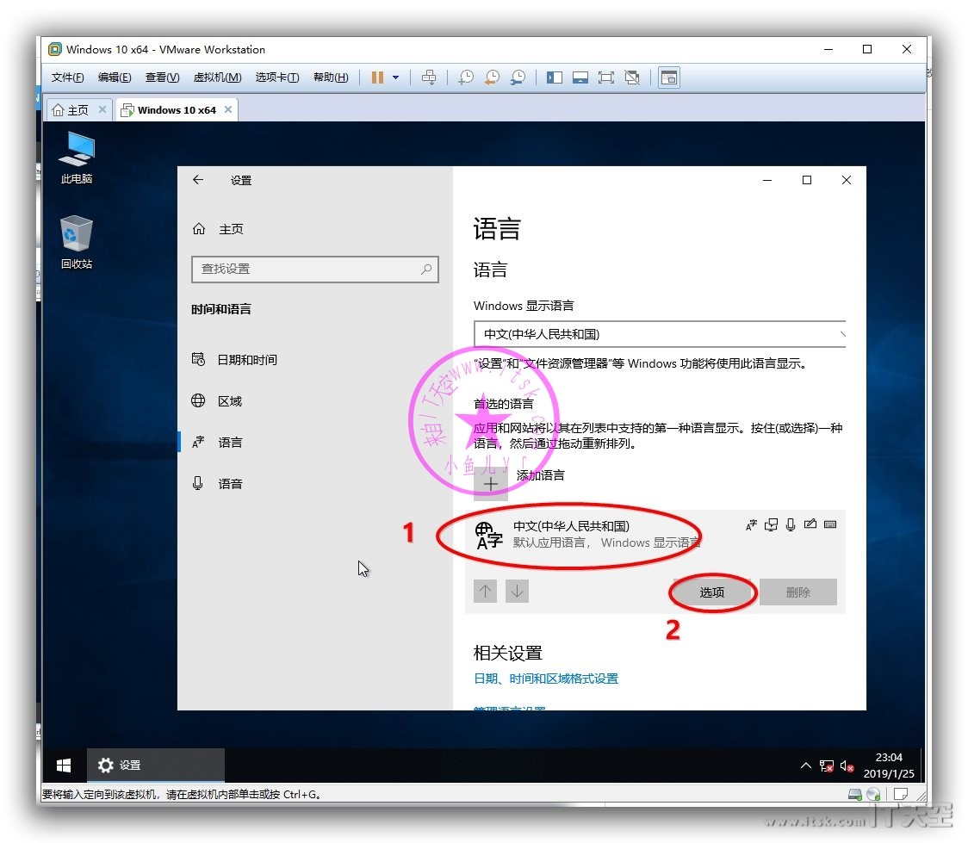Revert the virtual machine to its snapshot
The image size is (968, 843).
492,77
